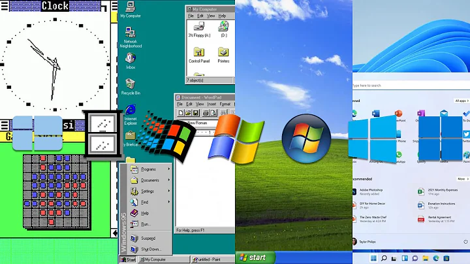Expand the Programs submenu arrow
Screen dimensions: 470x264
tap(169, 169)
